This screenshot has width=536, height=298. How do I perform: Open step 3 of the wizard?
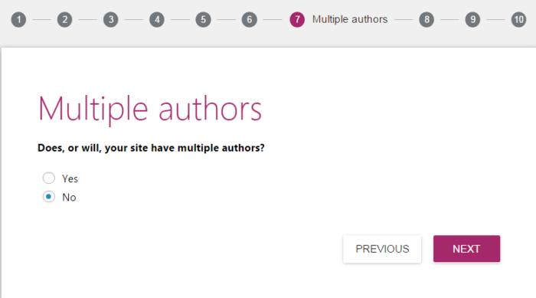coord(111,19)
